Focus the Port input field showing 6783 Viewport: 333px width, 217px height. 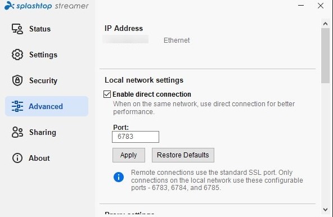136,137
